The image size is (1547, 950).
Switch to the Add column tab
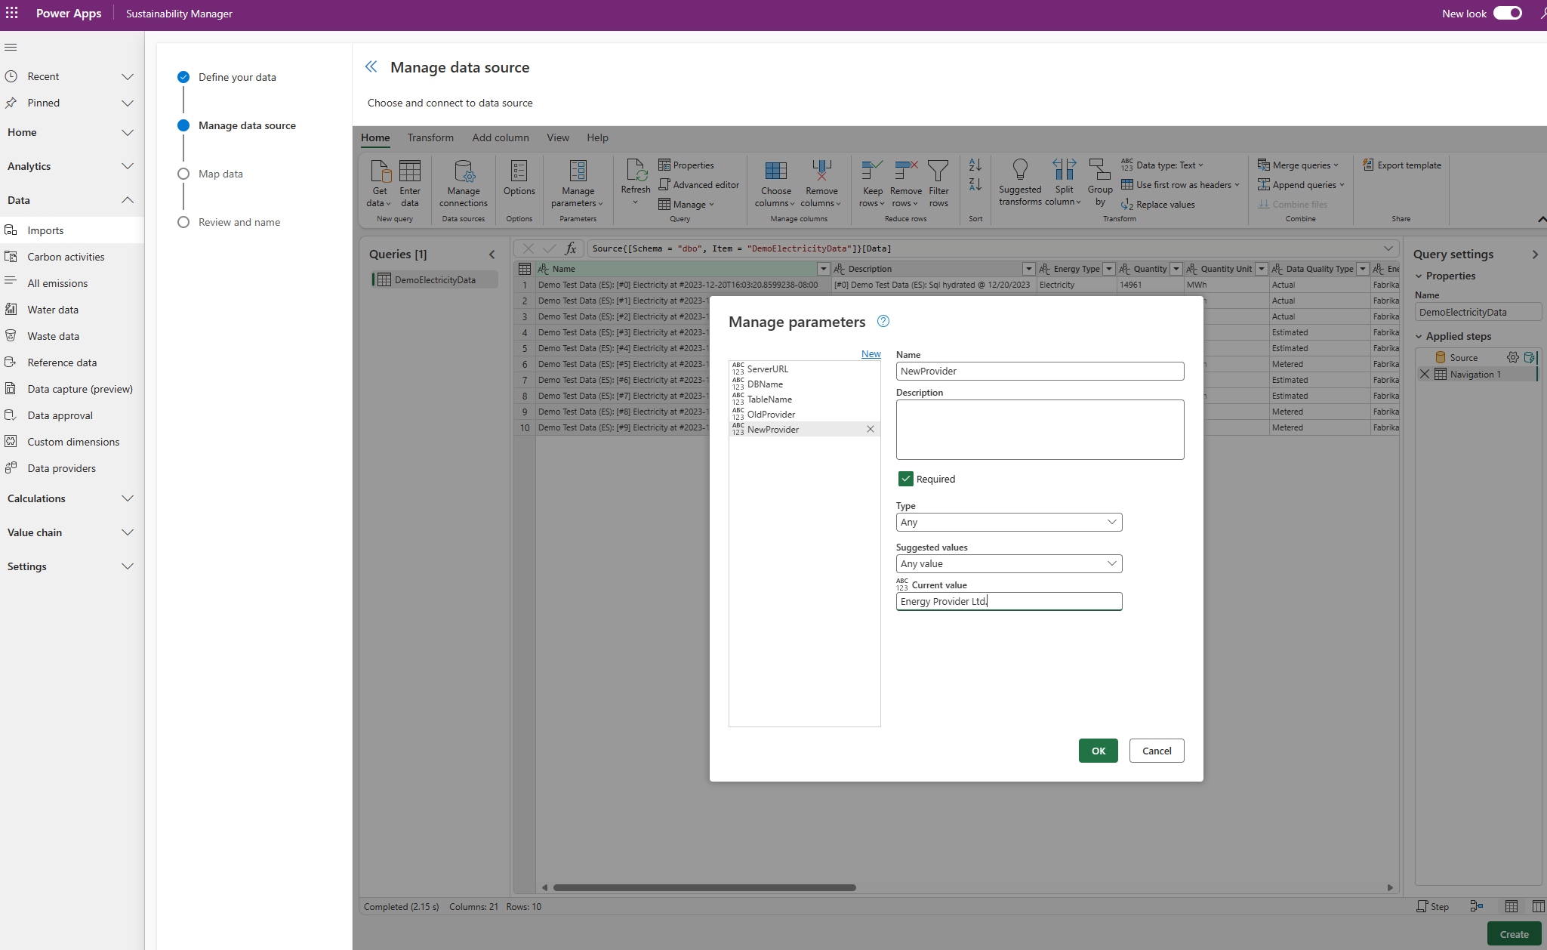click(x=501, y=137)
